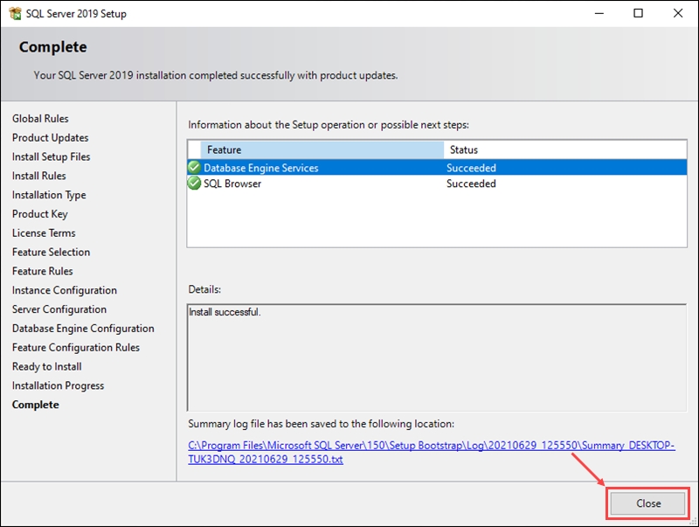Screen dimensions: 699x527
Task: Click the Global Rules step
Action: click(40, 119)
